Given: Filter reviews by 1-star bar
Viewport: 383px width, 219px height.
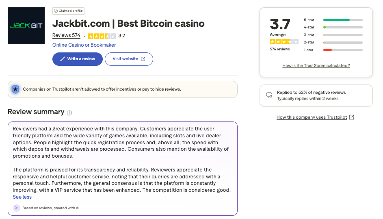Looking at the screenshot, I should point(342,50).
